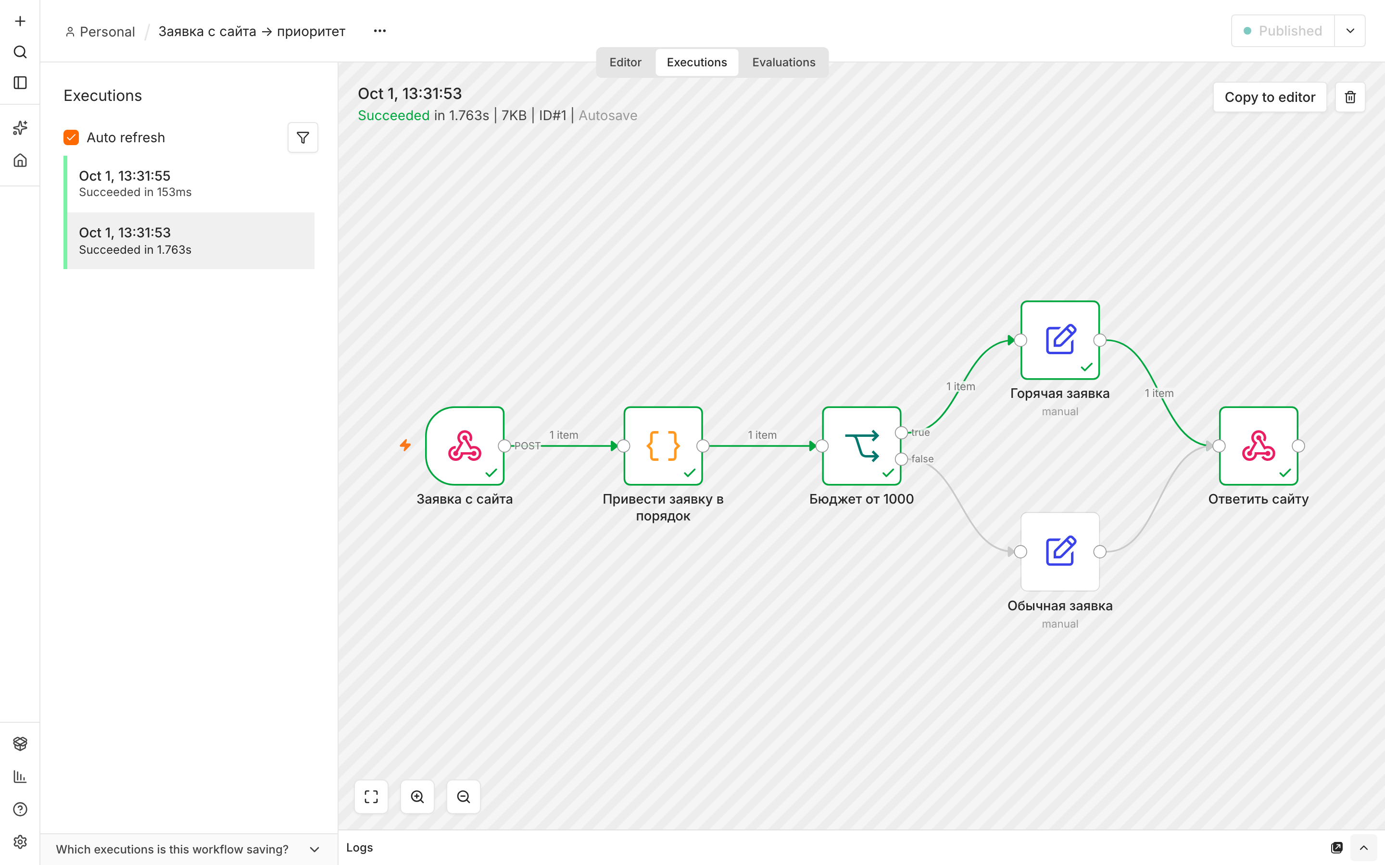
Task: Open the workflow three-dots menu
Action: coord(380,31)
